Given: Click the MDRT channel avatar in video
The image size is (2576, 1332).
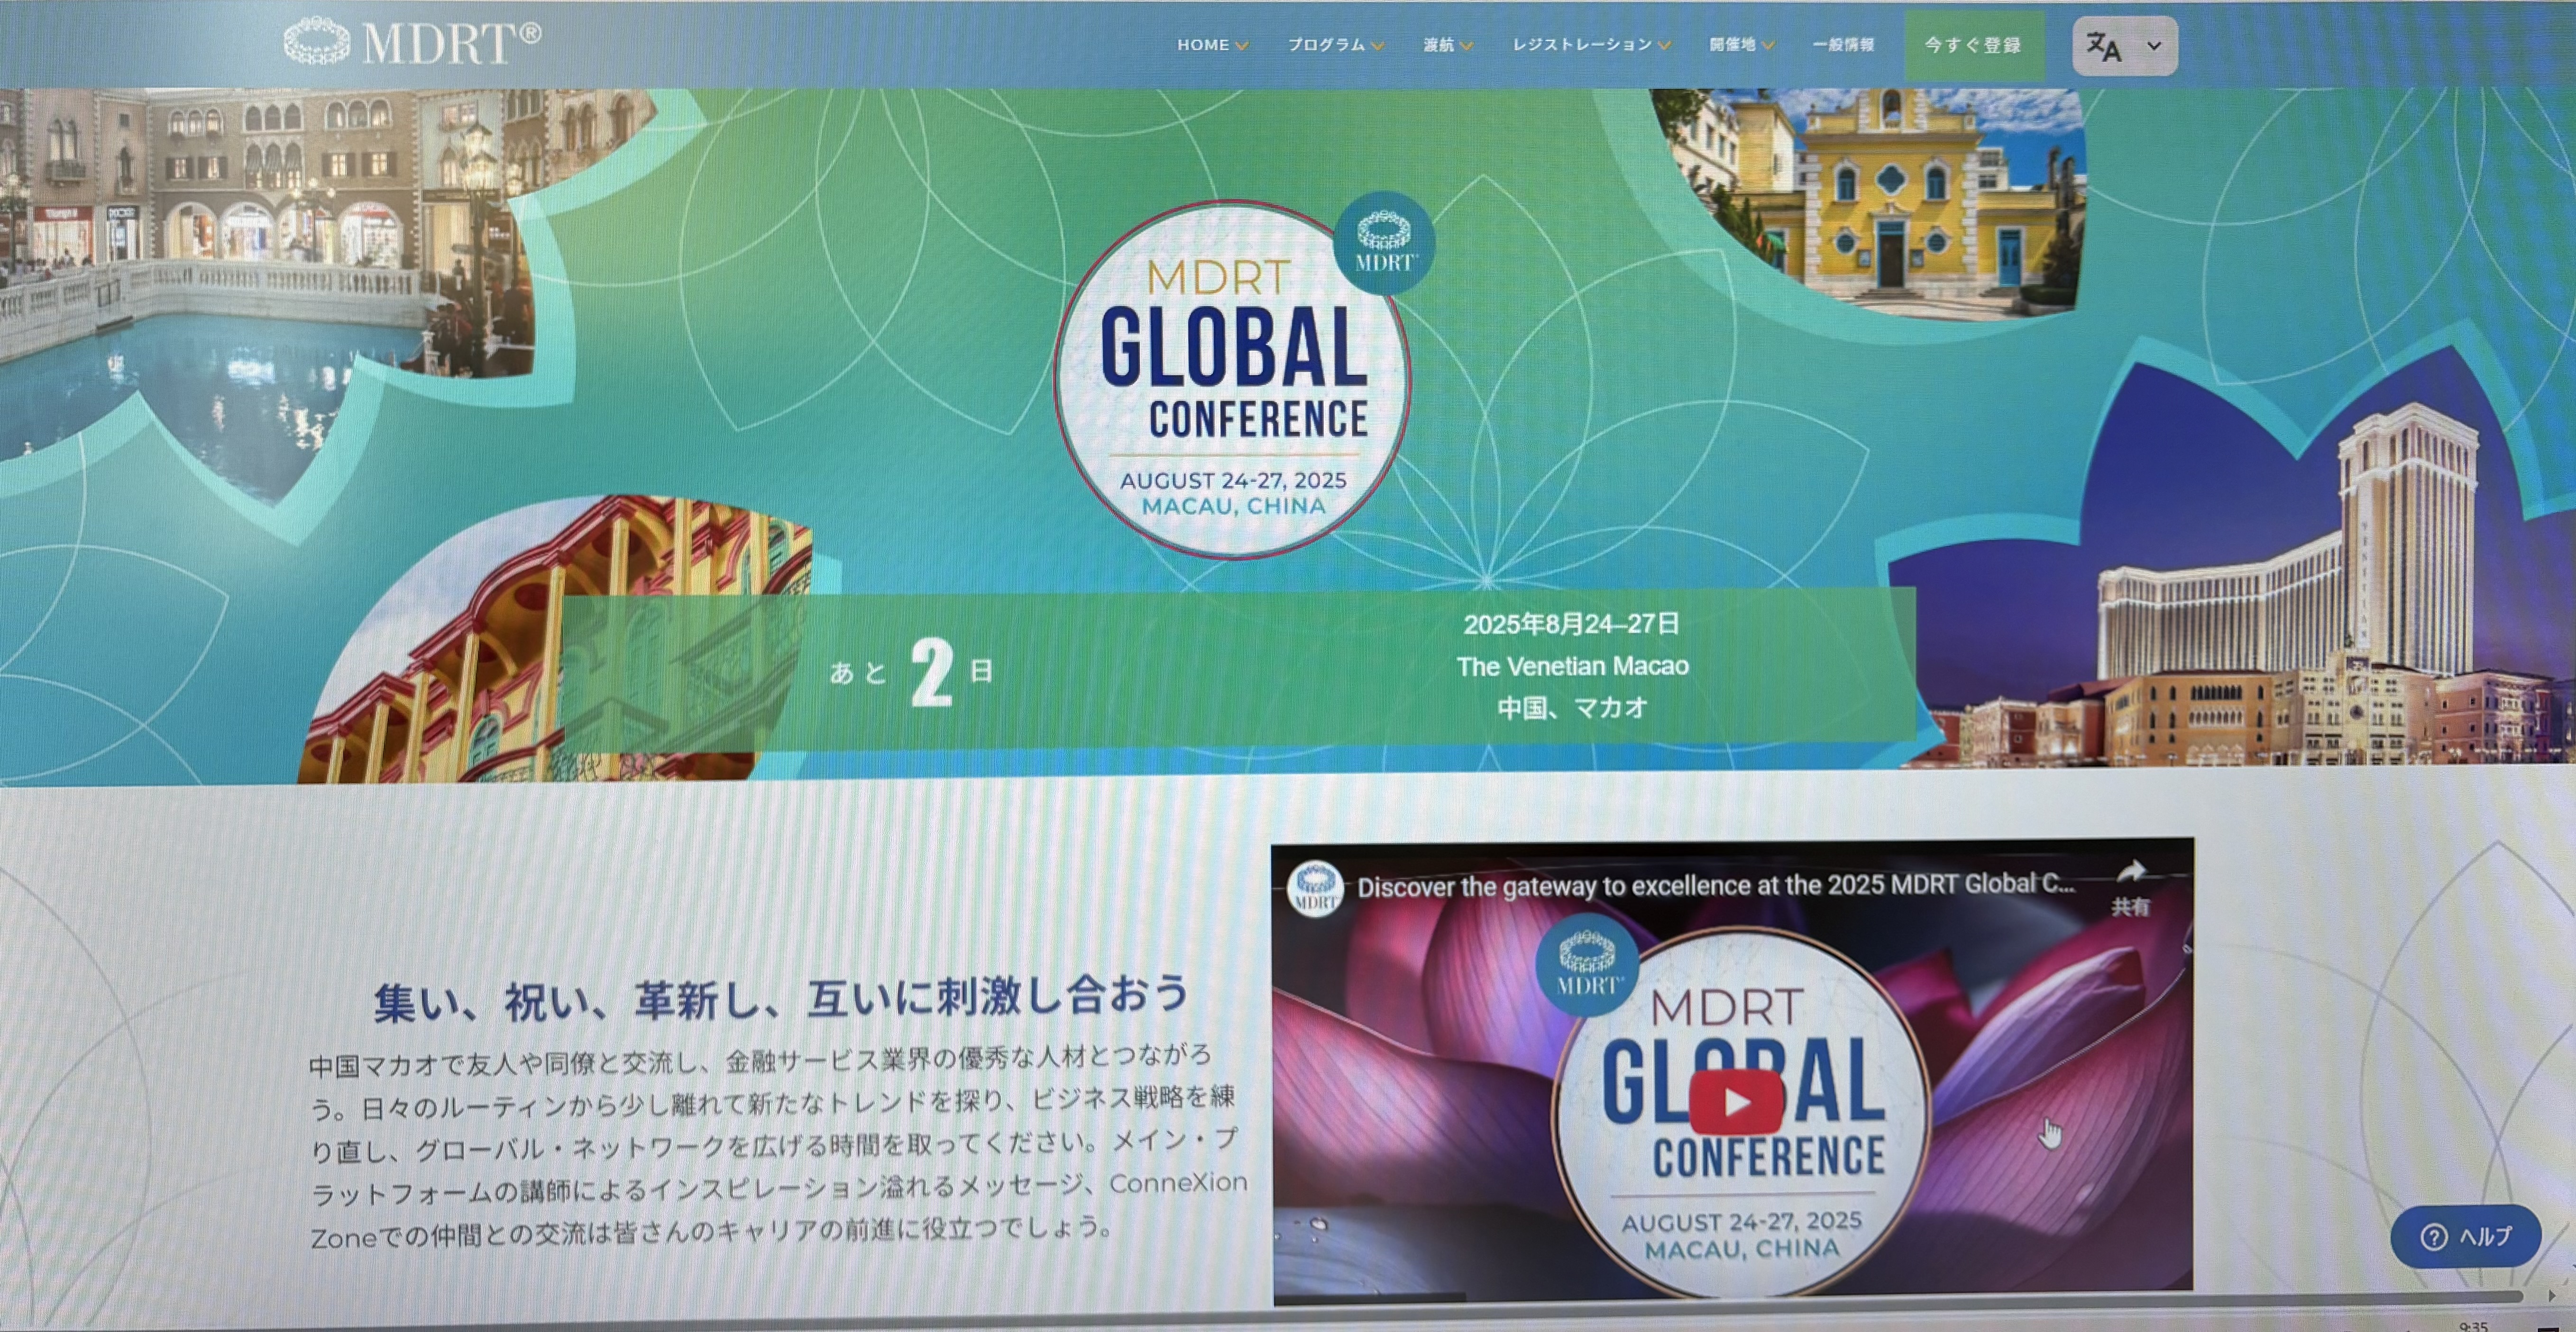Looking at the screenshot, I should [x=1314, y=888].
